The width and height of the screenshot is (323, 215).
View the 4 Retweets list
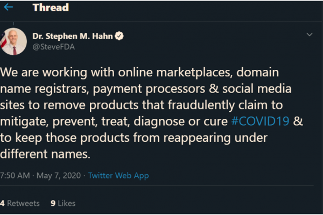coord(20,203)
